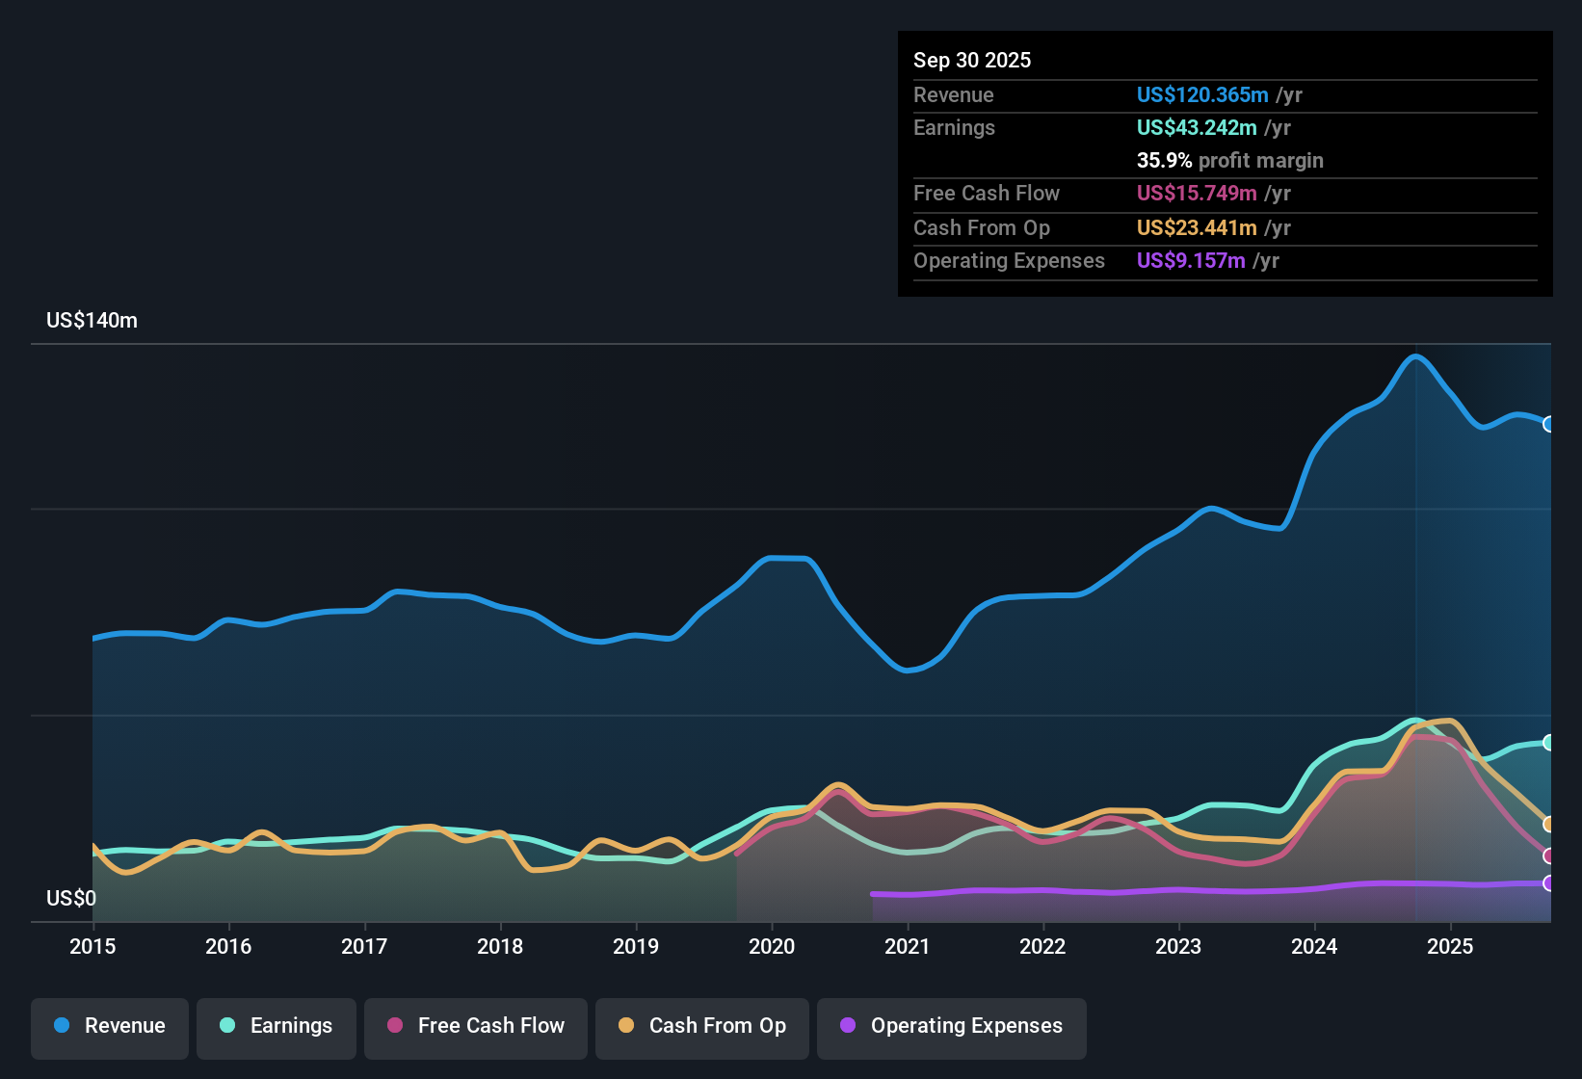
Task: Click the pink Free Cash Flow dot icon
Action: 392,1026
